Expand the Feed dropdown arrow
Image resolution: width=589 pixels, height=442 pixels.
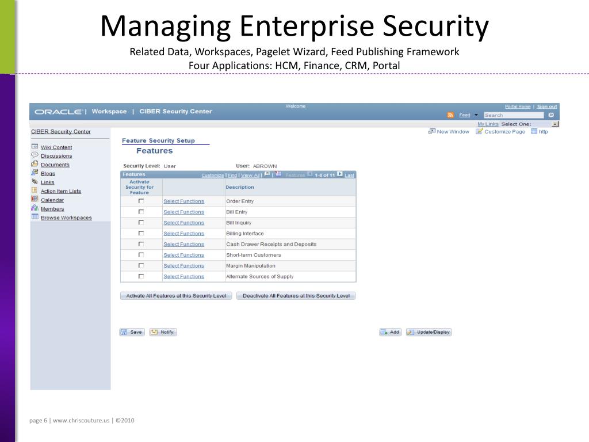[476, 115]
